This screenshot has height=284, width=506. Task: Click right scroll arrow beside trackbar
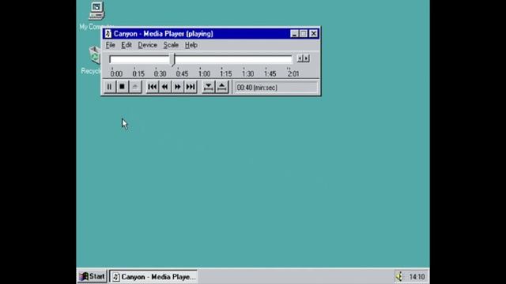click(x=306, y=58)
